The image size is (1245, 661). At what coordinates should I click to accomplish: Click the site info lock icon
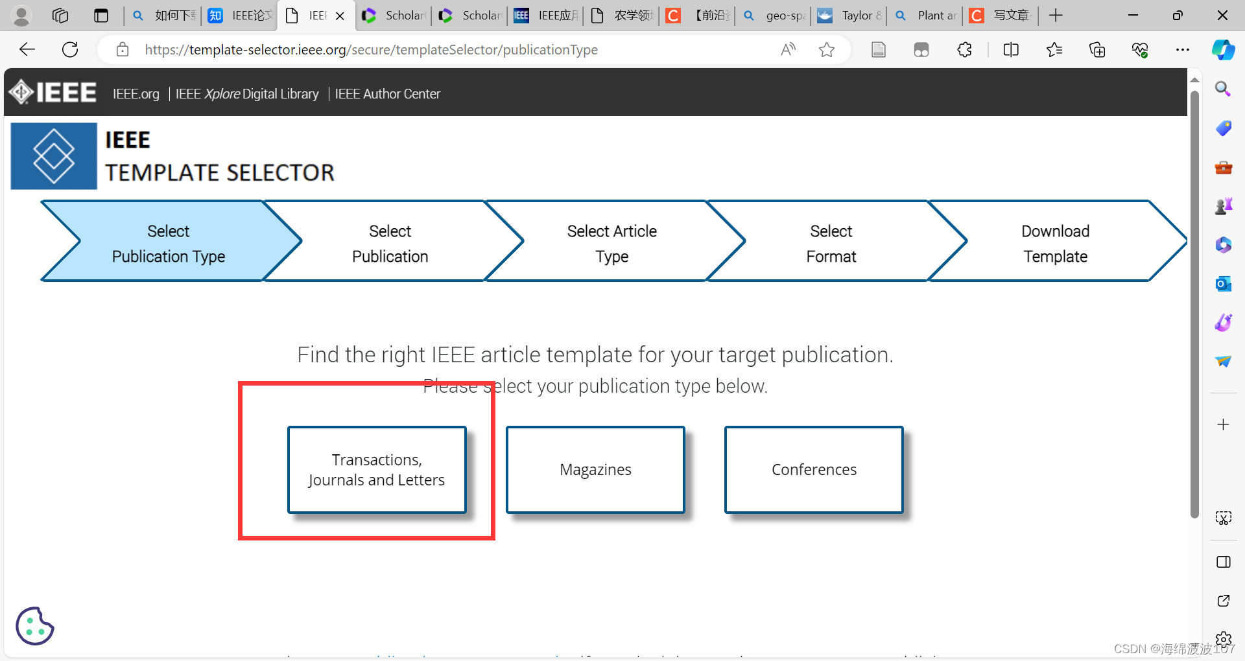[x=123, y=50]
